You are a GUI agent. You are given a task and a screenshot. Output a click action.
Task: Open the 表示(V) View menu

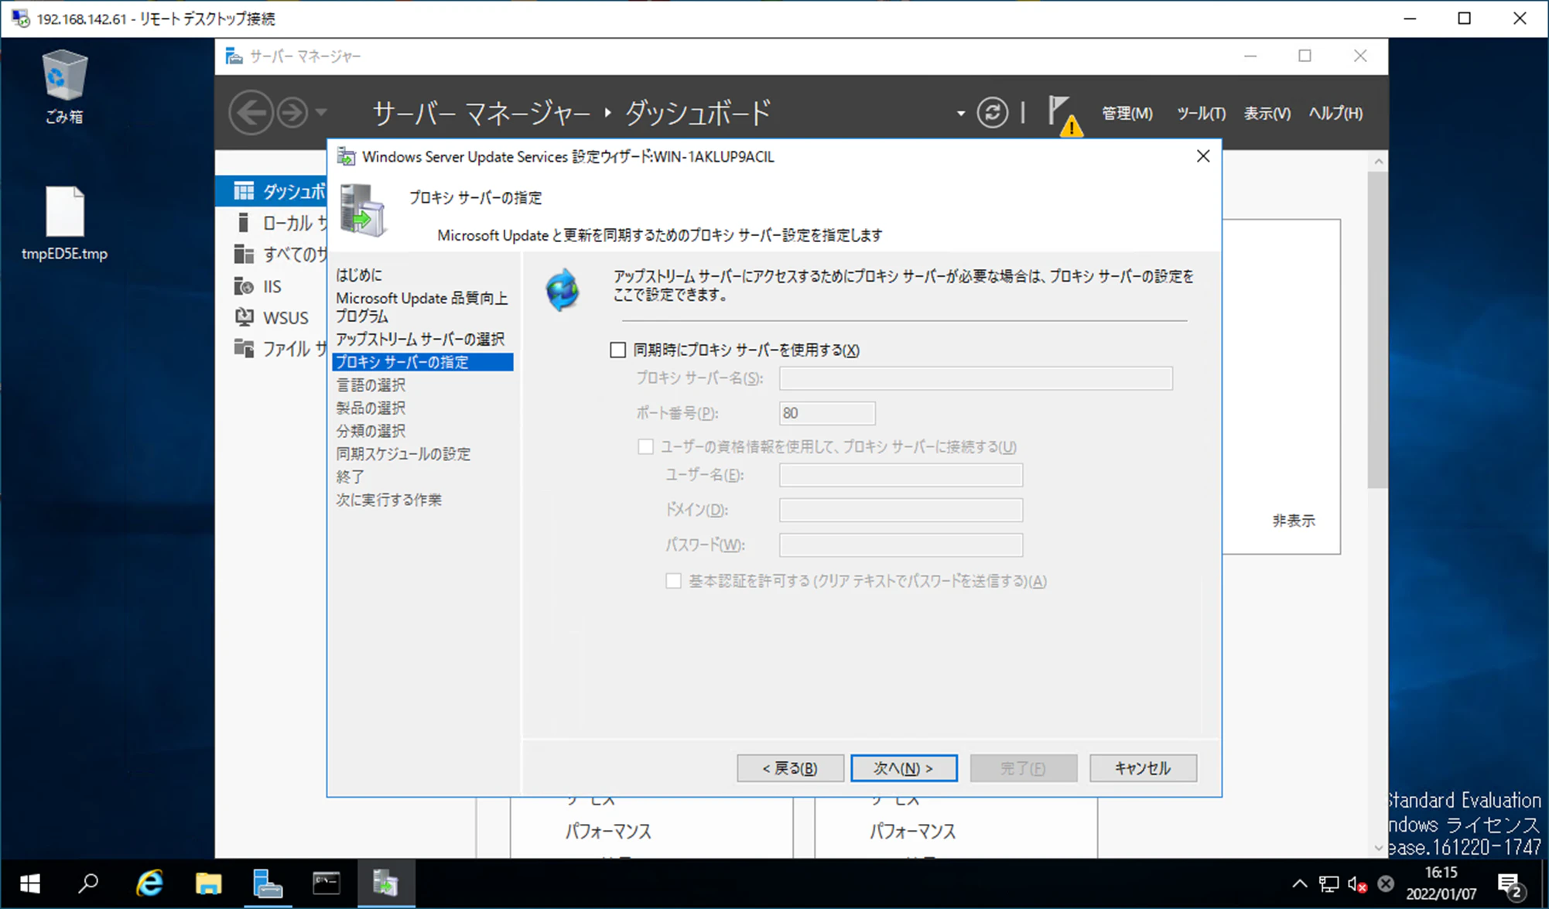tap(1267, 114)
